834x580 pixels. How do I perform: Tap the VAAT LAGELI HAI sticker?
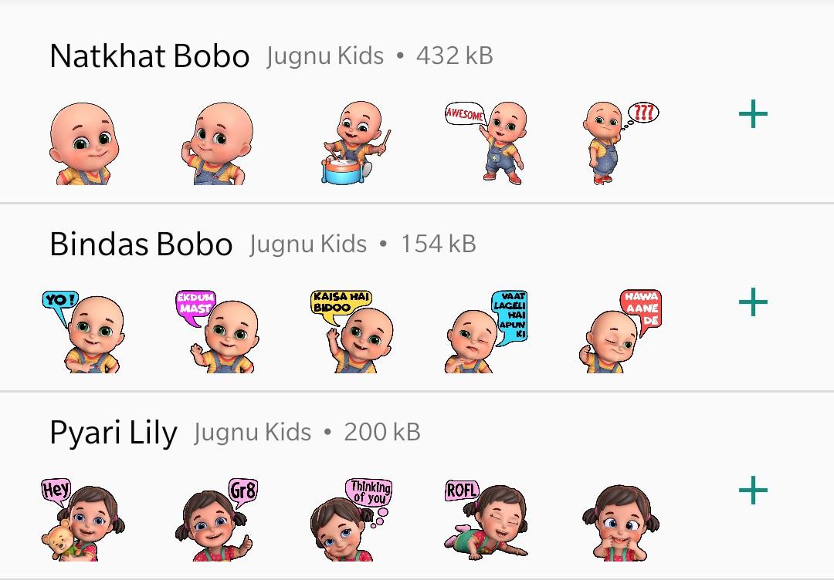pyautogui.click(x=486, y=332)
